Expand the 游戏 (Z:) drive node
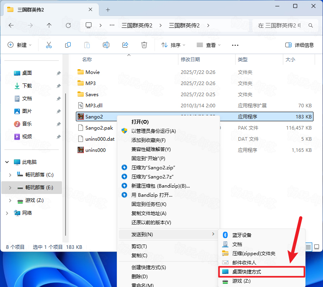 pyautogui.click(x=10, y=200)
